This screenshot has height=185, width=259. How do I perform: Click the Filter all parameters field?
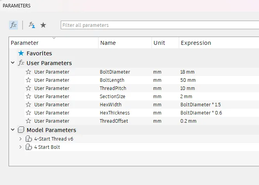pyautogui.click(x=160, y=25)
